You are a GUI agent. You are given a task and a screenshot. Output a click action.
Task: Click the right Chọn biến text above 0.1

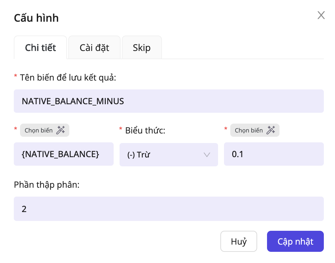pyautogui.click(x=249, y=131)
